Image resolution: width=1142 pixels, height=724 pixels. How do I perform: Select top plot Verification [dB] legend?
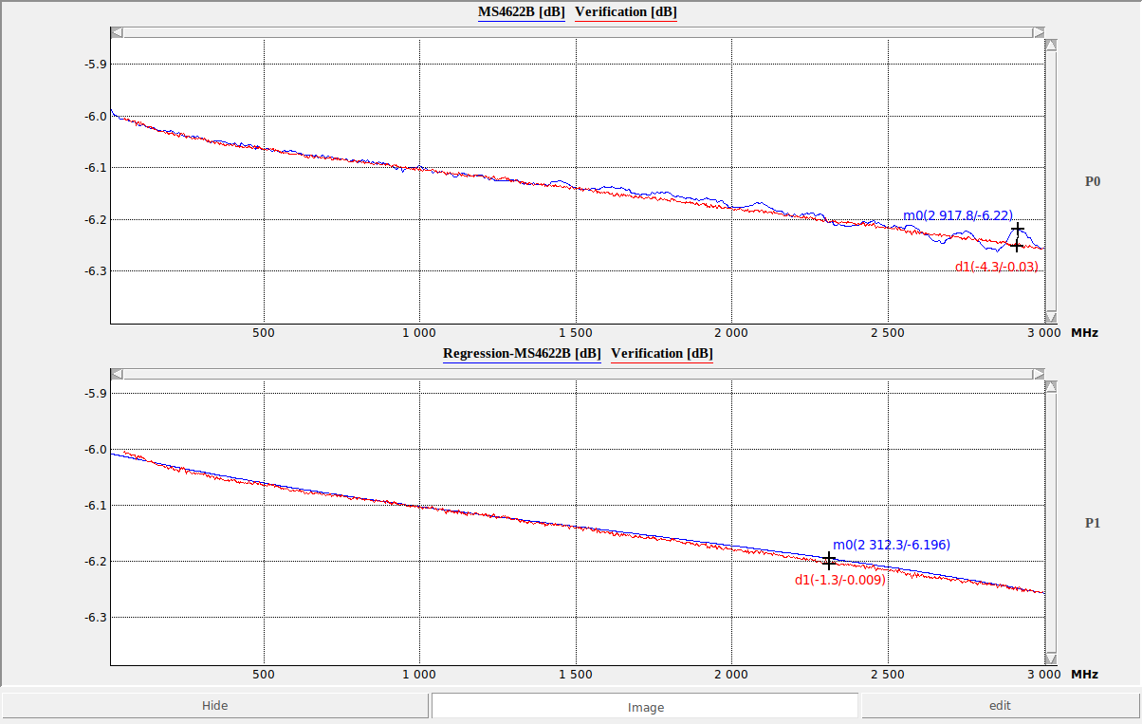[x=626, y=12]
